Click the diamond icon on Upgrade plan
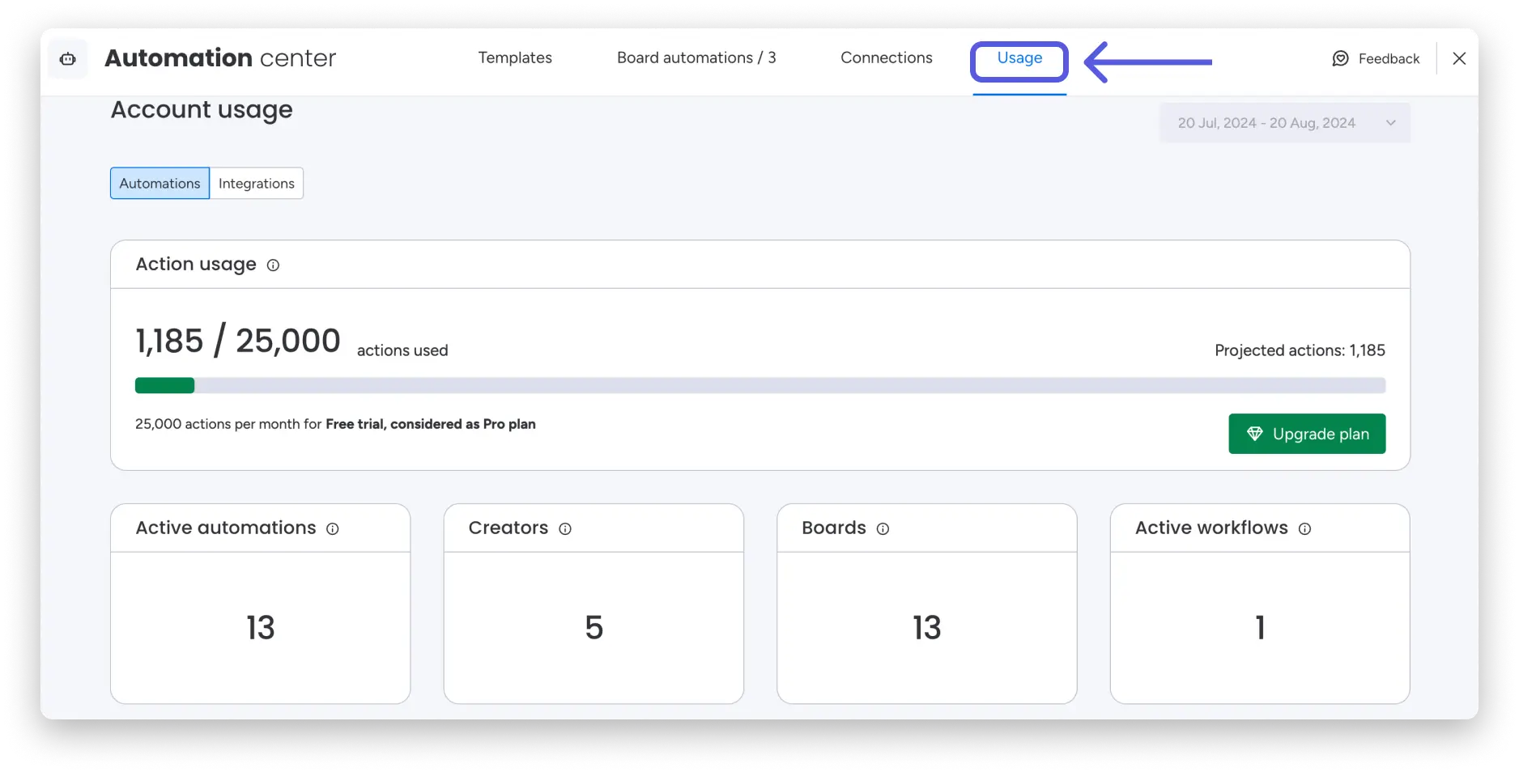 coord(1255,434)
